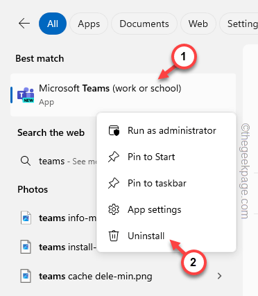This screenshot has width=258, height=296.
Task: Switch to the Documents filter tab
Action: click(144, 24)
